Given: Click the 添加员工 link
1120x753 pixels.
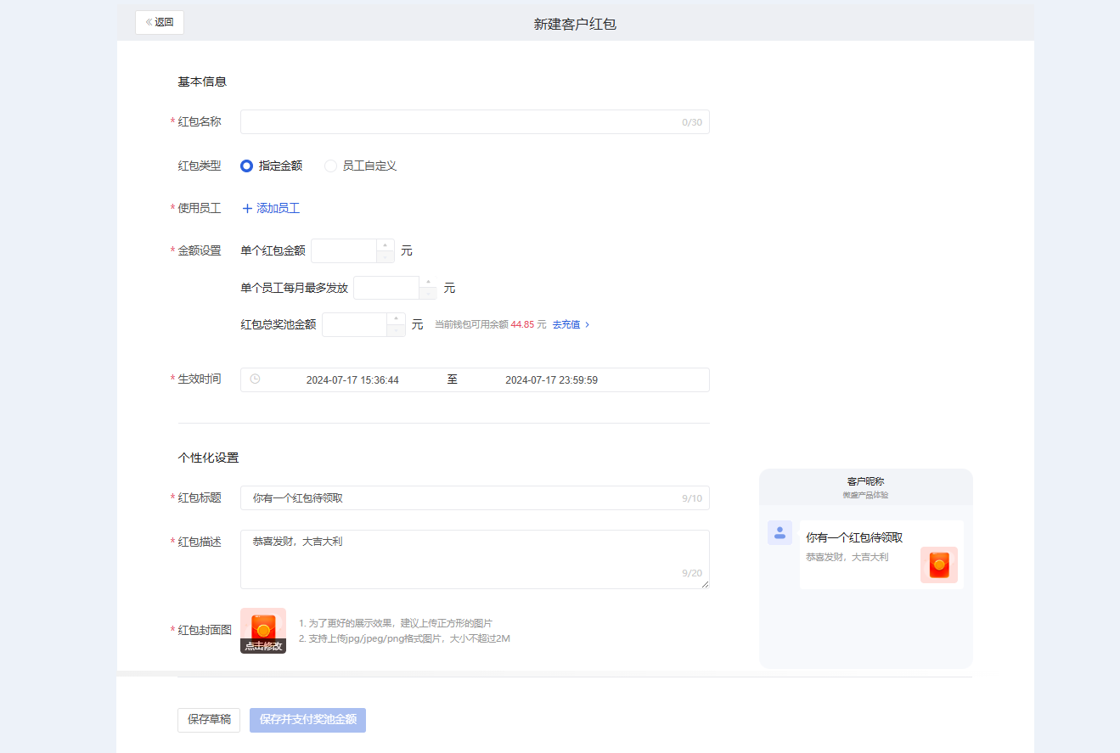Looking at the screenshot, I should [x=271, y=209].
